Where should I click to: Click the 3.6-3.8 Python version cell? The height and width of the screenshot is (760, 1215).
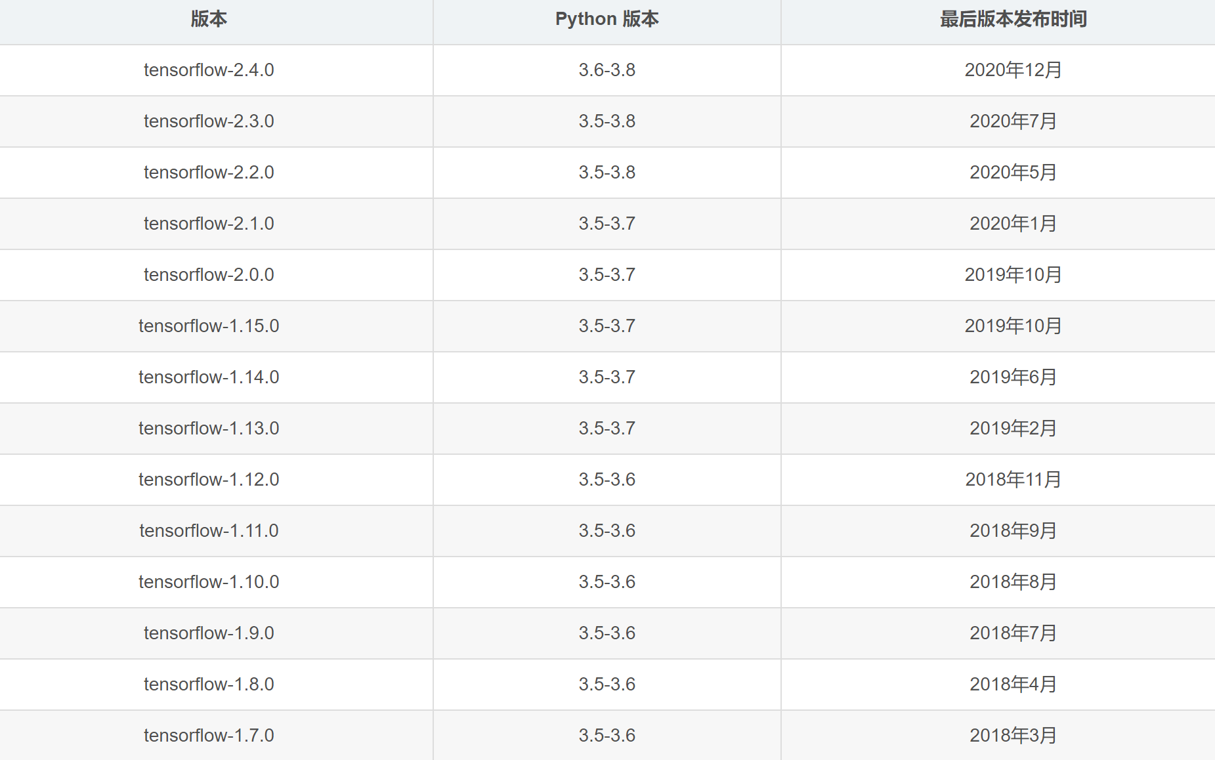point(605,70)
